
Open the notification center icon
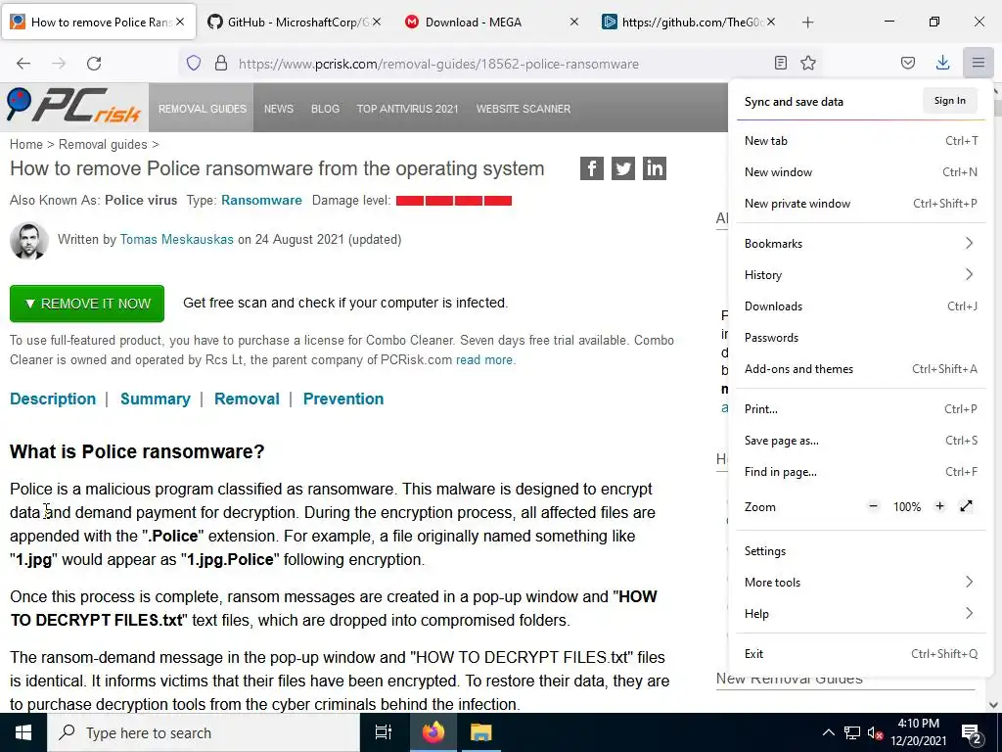(971, 732)
